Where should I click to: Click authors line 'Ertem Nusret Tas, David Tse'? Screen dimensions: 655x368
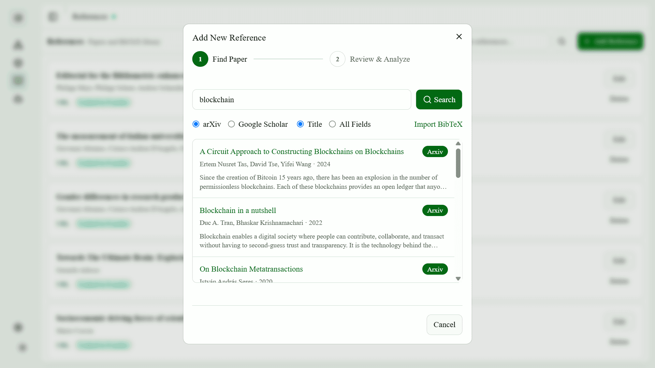coord(265,164)
